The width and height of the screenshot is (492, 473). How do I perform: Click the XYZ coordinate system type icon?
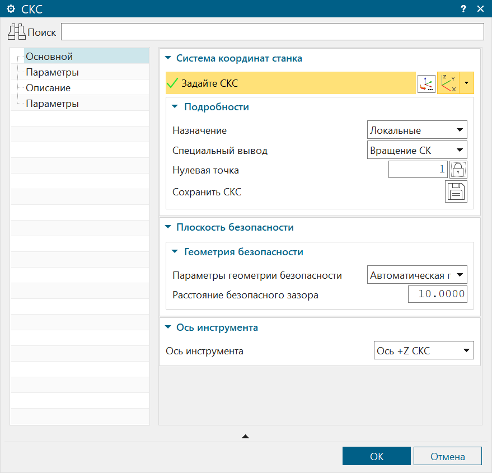(448, 83)
